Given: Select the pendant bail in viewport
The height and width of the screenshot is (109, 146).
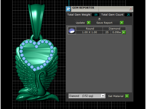Looking at the screenshot, I should click(36, 21).
